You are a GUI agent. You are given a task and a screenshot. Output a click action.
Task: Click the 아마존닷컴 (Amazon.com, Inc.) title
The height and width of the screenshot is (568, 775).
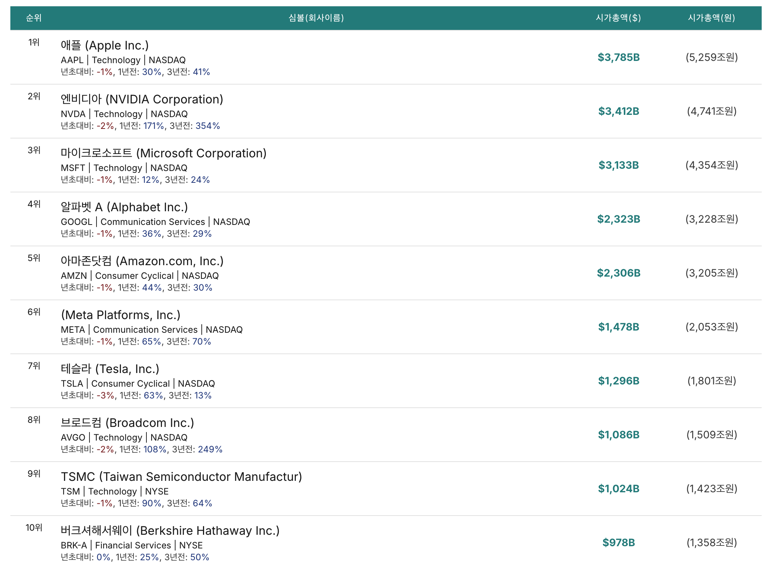tap(142, 261)
